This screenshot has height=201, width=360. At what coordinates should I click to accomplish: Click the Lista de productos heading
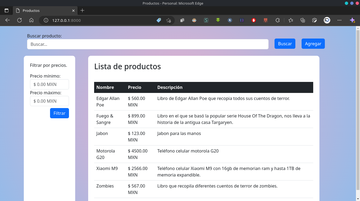point(128,67)
